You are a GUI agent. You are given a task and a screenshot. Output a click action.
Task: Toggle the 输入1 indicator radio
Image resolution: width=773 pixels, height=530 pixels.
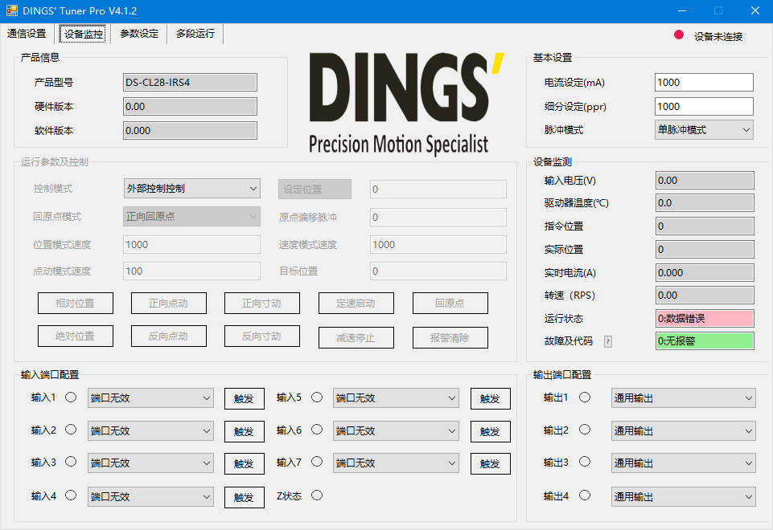(x=71, y=397)
